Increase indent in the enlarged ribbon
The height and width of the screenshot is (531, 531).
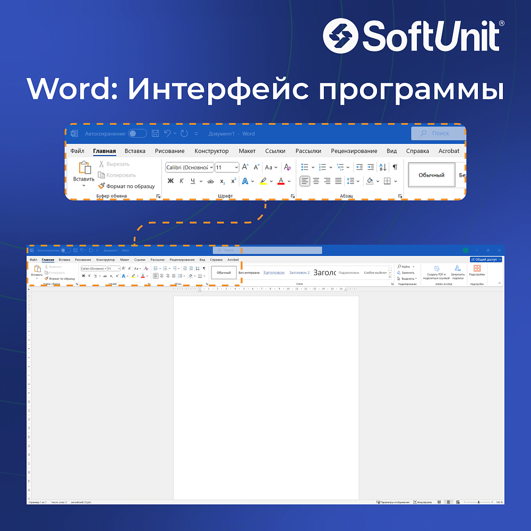point(371,167)
